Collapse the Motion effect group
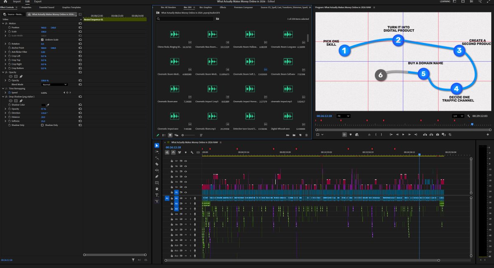Image resolution: width=494 pixels, height=268 pixels. pyautogui.click(x=2, y=23)
